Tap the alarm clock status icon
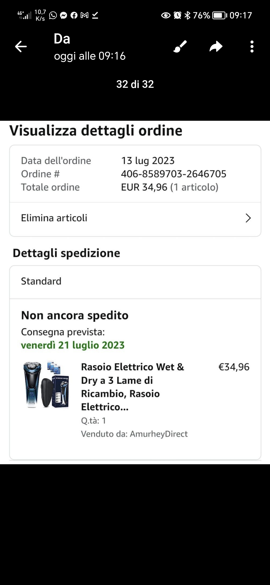 pyautogui.click(x=177, y=15)
